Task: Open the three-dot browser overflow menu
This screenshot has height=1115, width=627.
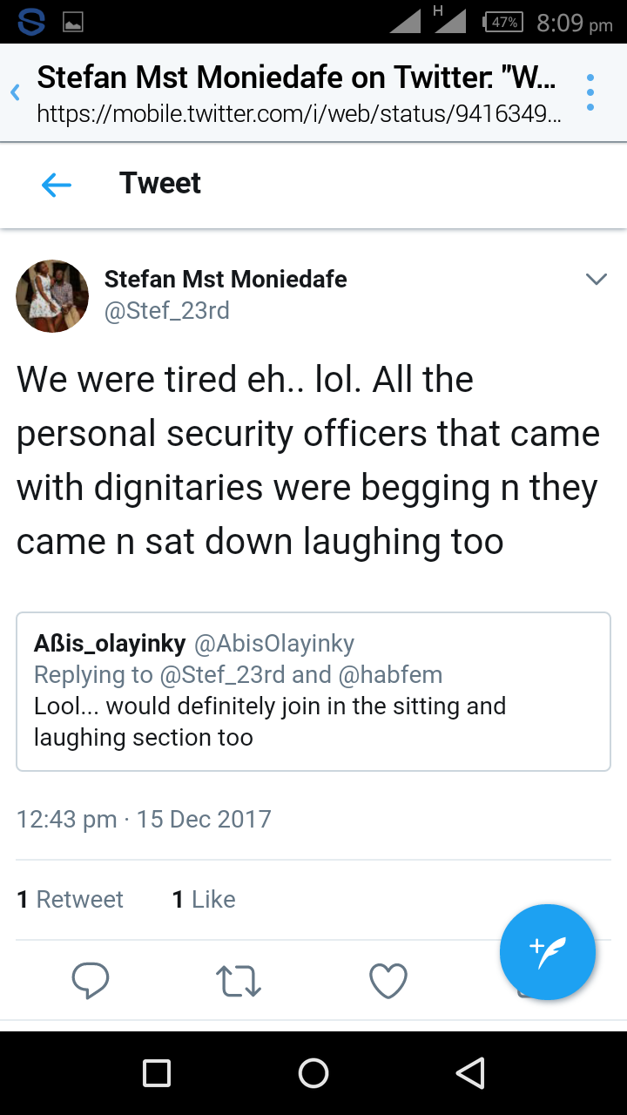Action: point(590,92)
